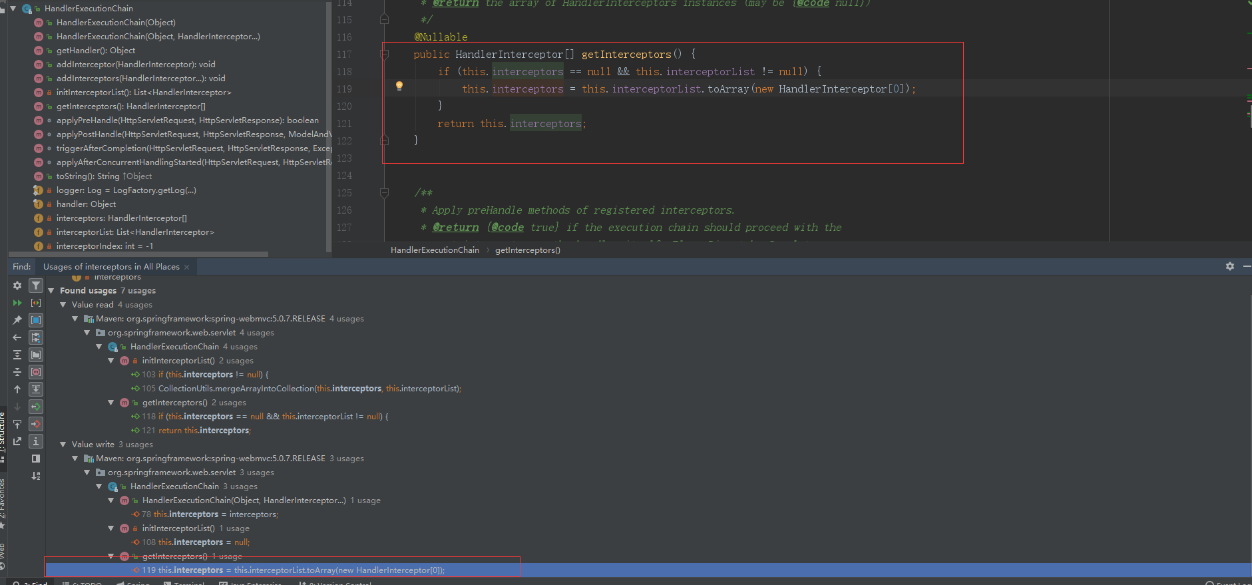Toggle Show import statements info button
Viewport: 1252px width, 585px height.
tap(37, 441)
